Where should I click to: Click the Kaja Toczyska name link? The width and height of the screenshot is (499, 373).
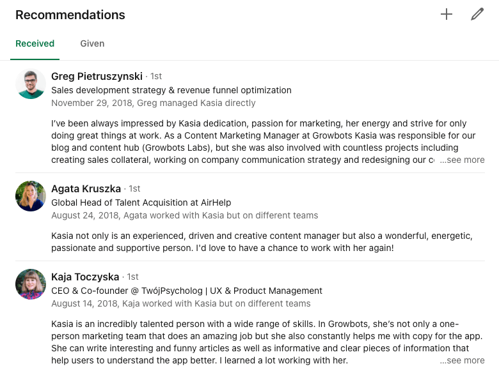(85, 277)
